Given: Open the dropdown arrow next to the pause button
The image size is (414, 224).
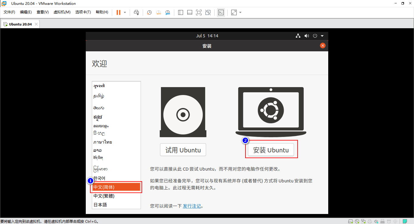Looking at the screenshot, I should (x=125, y=12).
